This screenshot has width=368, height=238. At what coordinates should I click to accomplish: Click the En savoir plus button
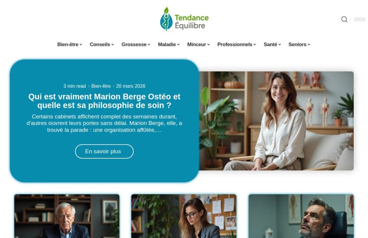point(104,151)
